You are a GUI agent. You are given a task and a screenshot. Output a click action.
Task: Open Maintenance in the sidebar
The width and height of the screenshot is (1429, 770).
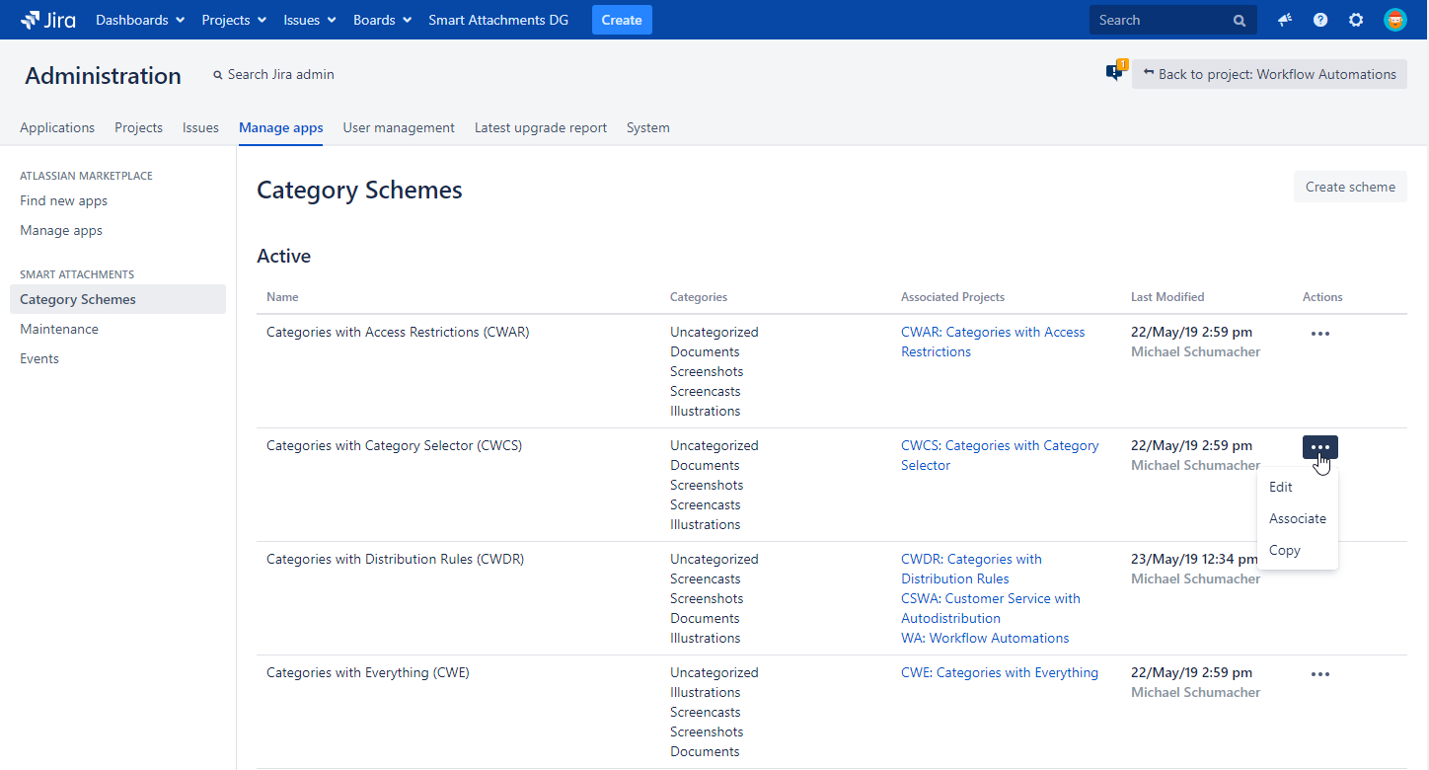pyautogui.click(x=59, y=329)
